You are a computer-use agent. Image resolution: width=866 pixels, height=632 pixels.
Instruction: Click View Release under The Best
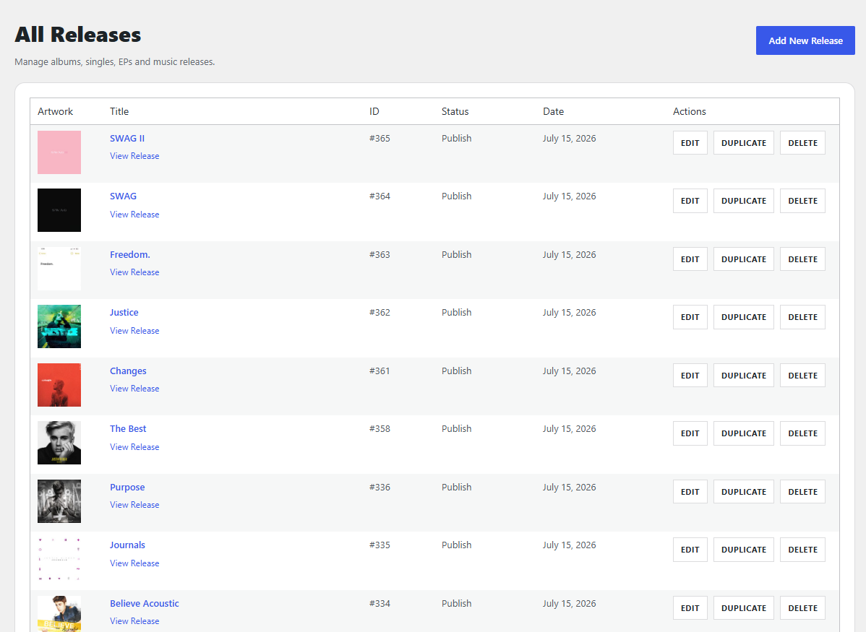[134, 447]
